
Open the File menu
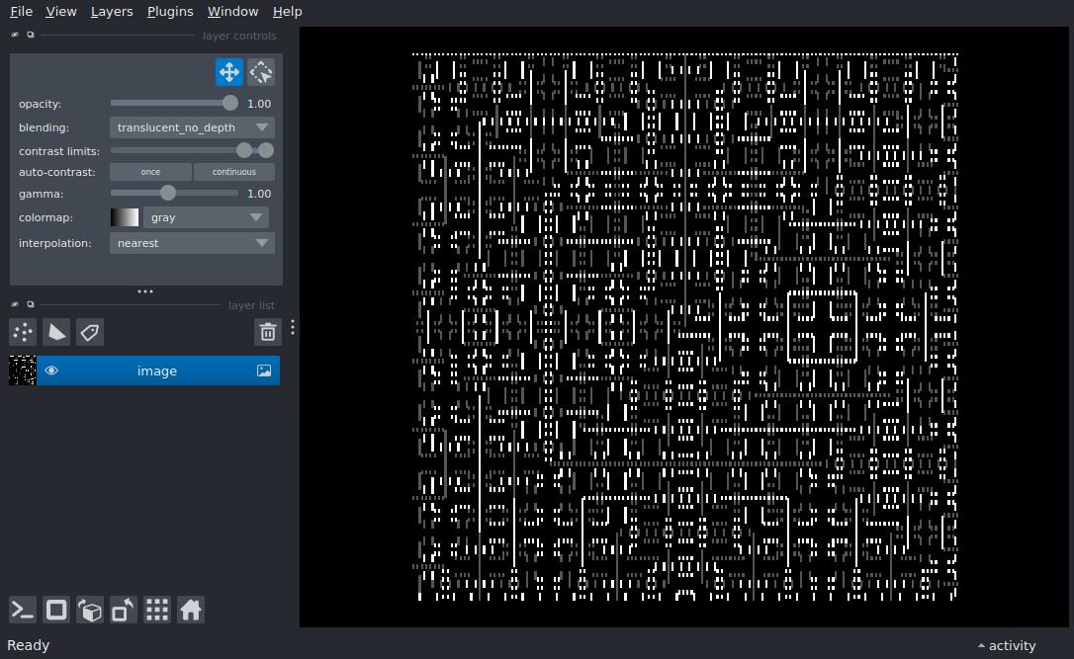tap(21, 12)
